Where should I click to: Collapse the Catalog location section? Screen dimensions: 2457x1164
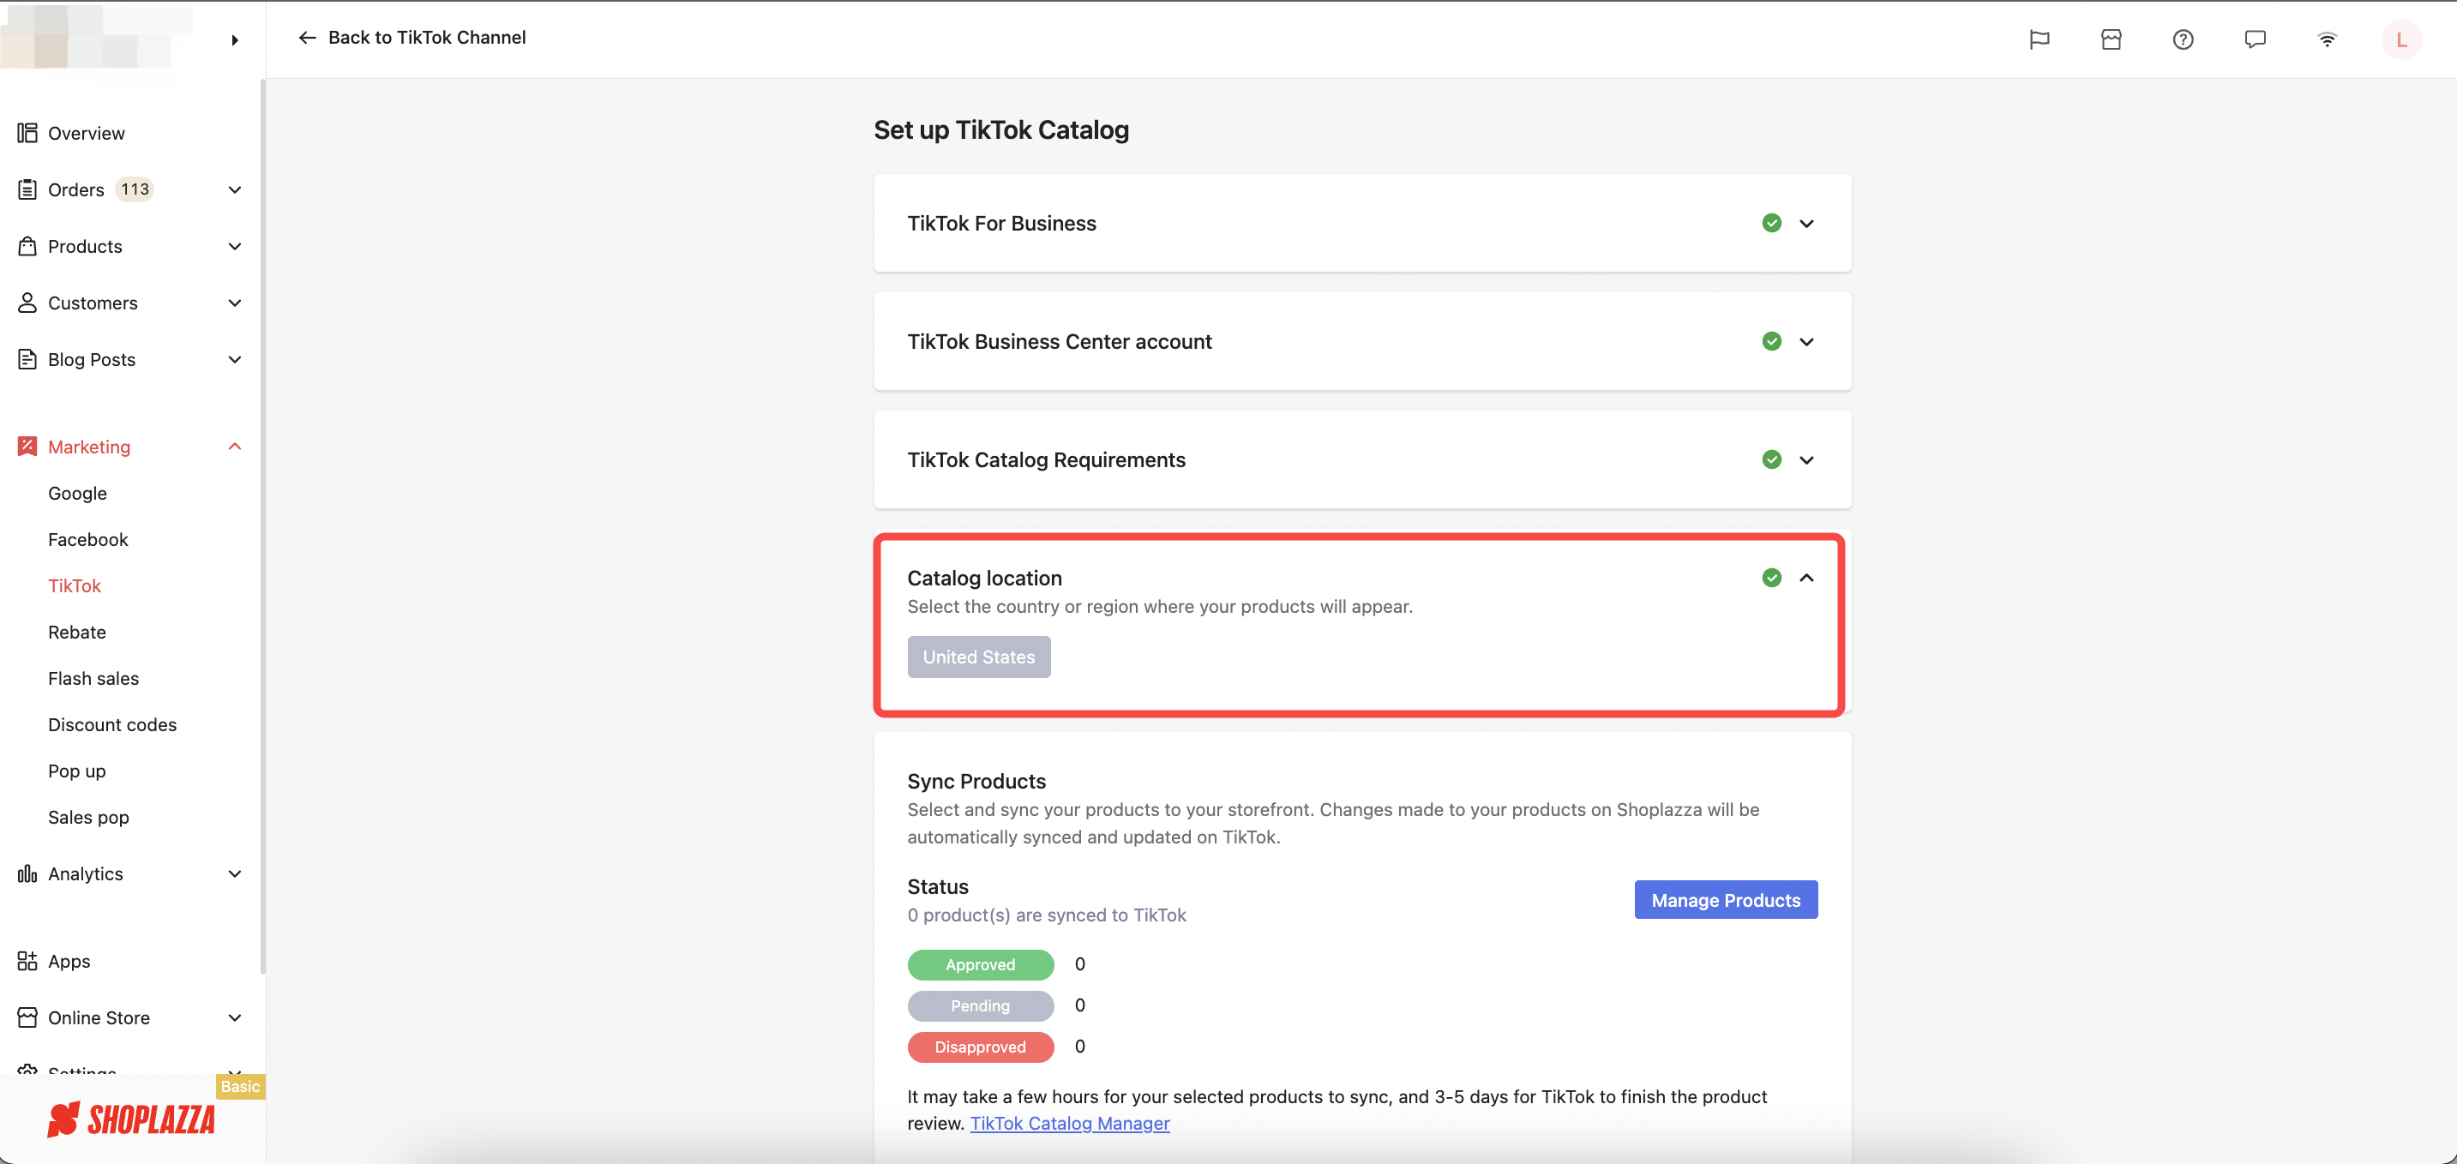(x=1806, y=578)
